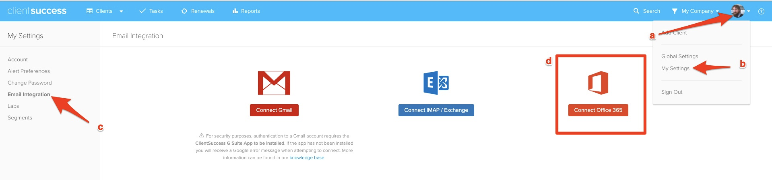Click the Tasks checkmark icon
This screenshot has height=180, width=772.
click(142, 11)
